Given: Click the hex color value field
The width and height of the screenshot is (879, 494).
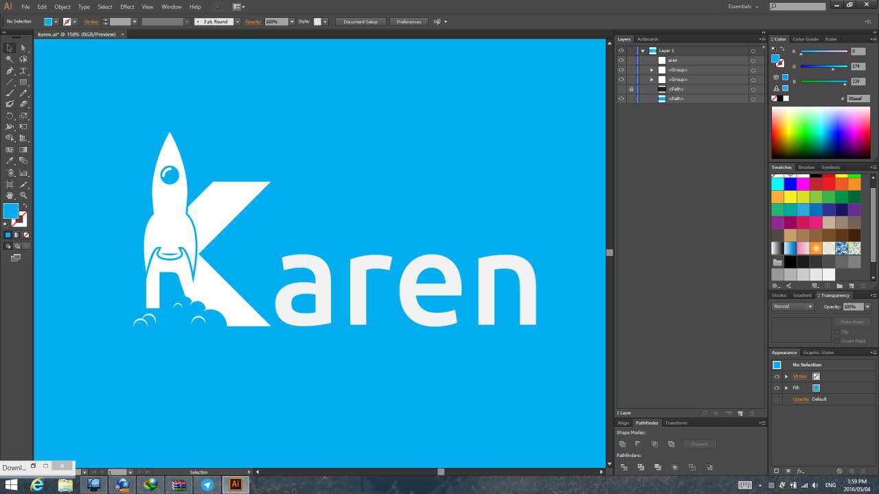Looking at the screenshot, I should 857,98.
